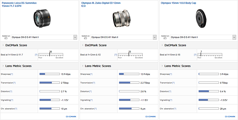Click 'Best at f=15mm & f/1.7' text

click(11, 55)
